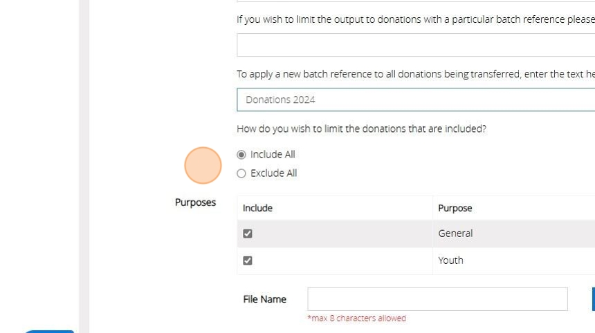
Task: Click the File Name label
Action: coord(264,299)
